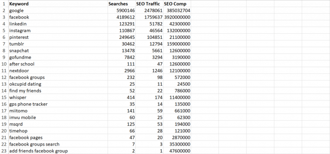Click the searches value 123291
Viewport: 330px width, 154px height.
pos(121,24)
